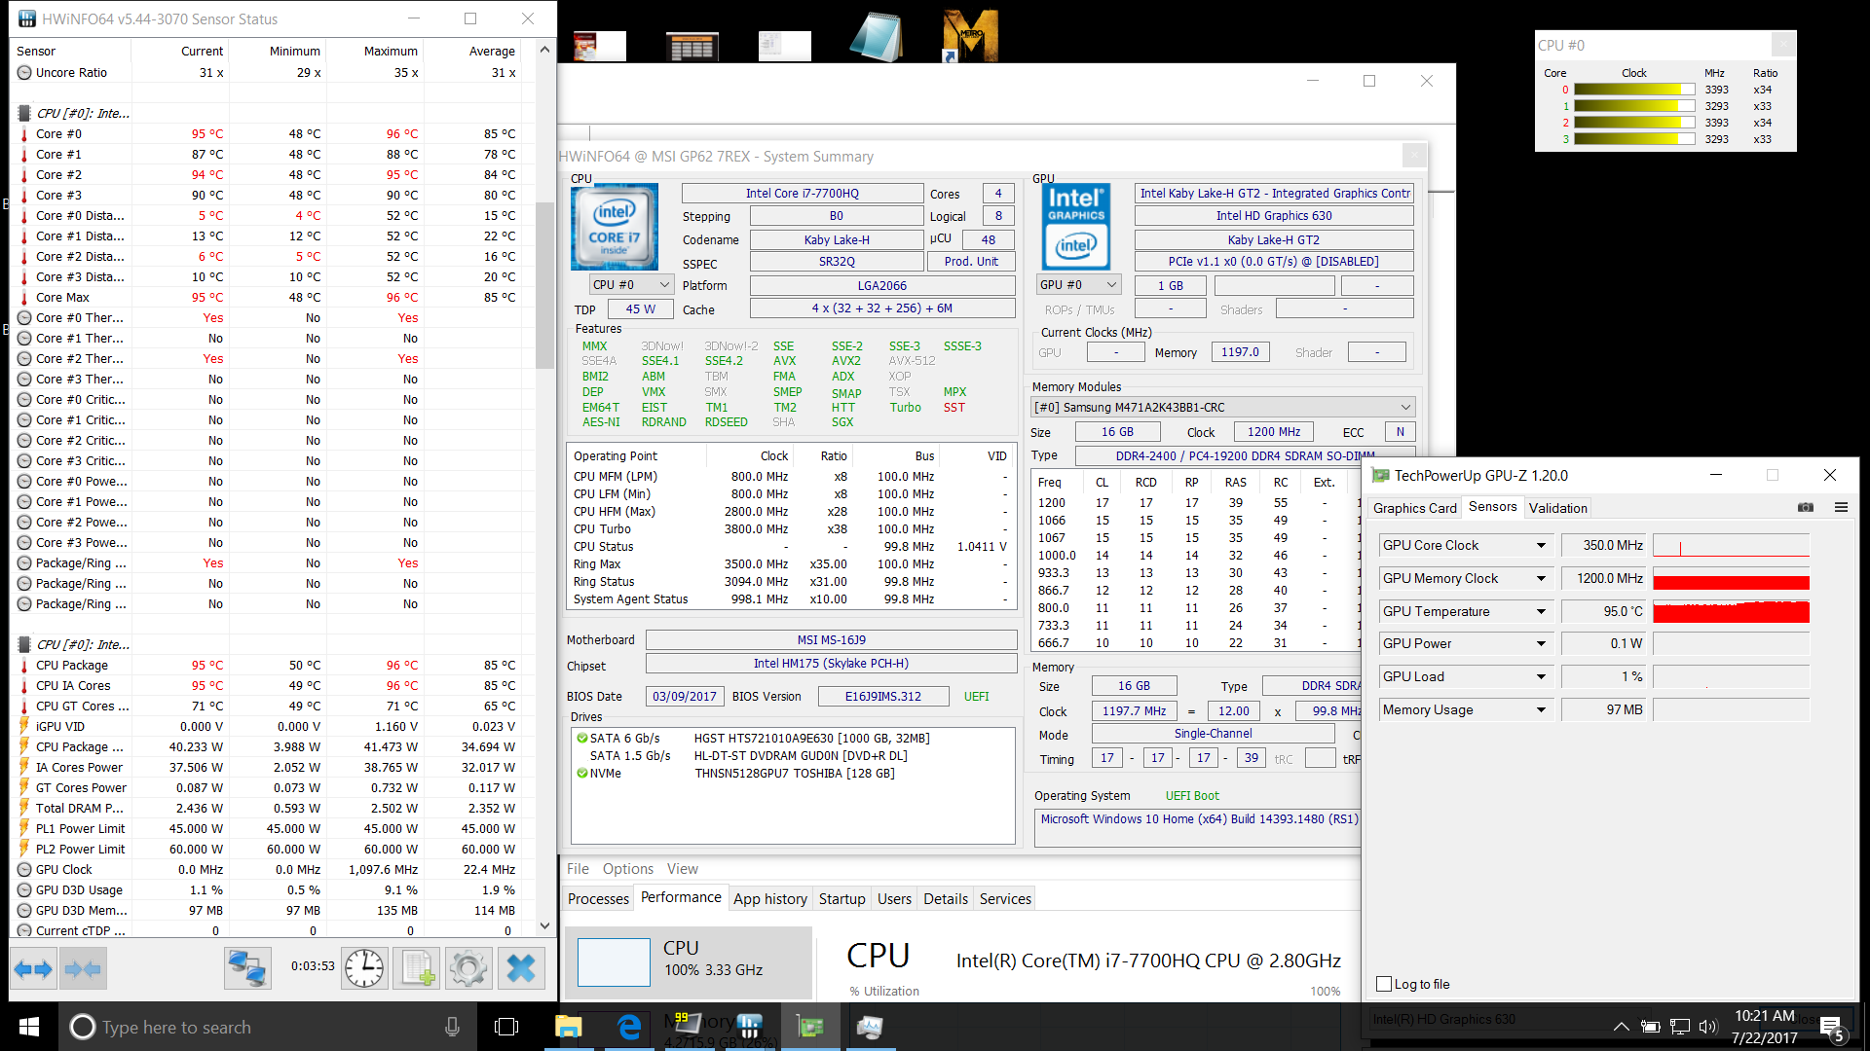Open HWiNFO sensor settings gear icon

[x=468, y=968]
